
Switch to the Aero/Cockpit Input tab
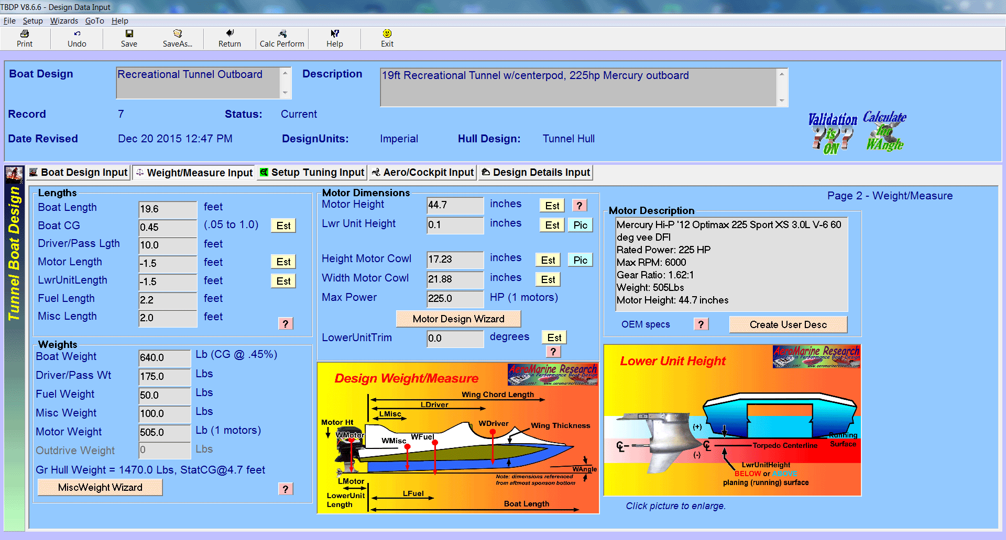pos(422,173)
